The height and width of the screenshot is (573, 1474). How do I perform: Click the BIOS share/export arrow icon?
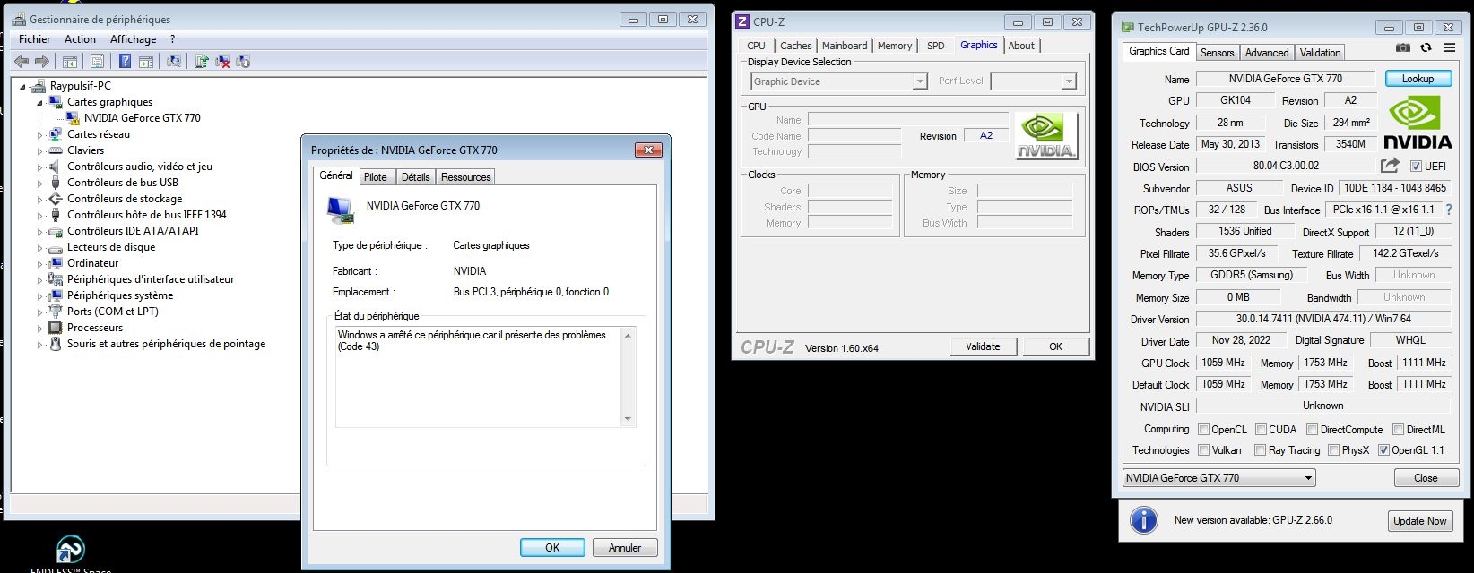[1390, 166]
